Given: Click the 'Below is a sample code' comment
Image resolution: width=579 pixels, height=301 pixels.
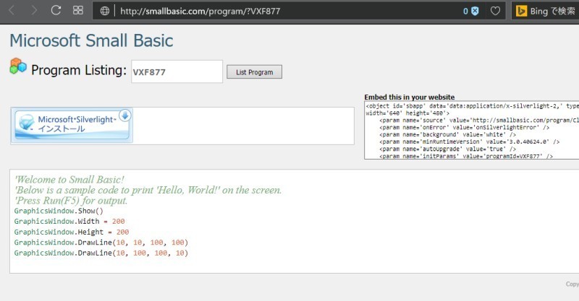Looking at the screenshot, I should tap(148, 190).
